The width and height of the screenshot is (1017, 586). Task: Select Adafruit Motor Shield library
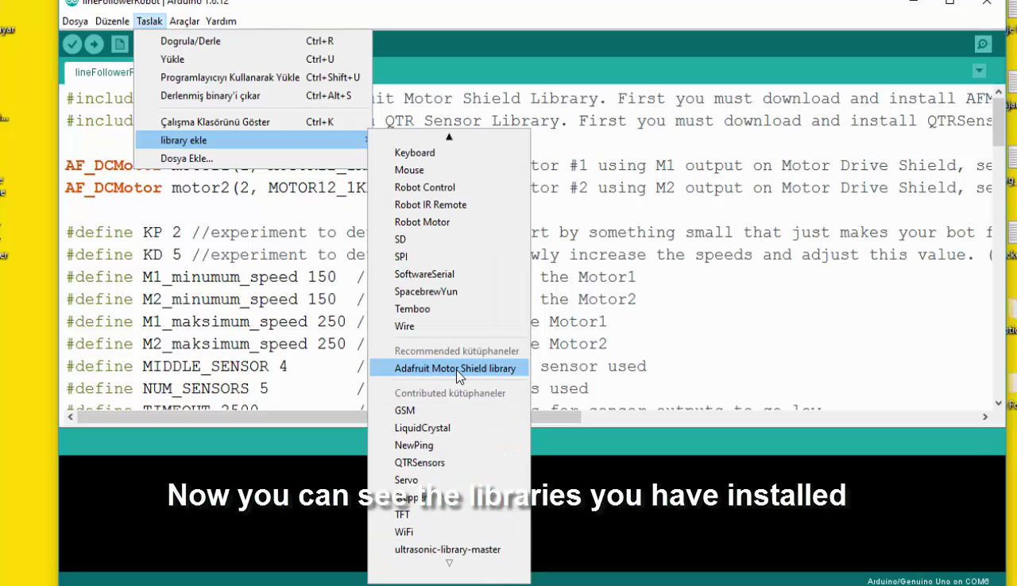point(449,368)
